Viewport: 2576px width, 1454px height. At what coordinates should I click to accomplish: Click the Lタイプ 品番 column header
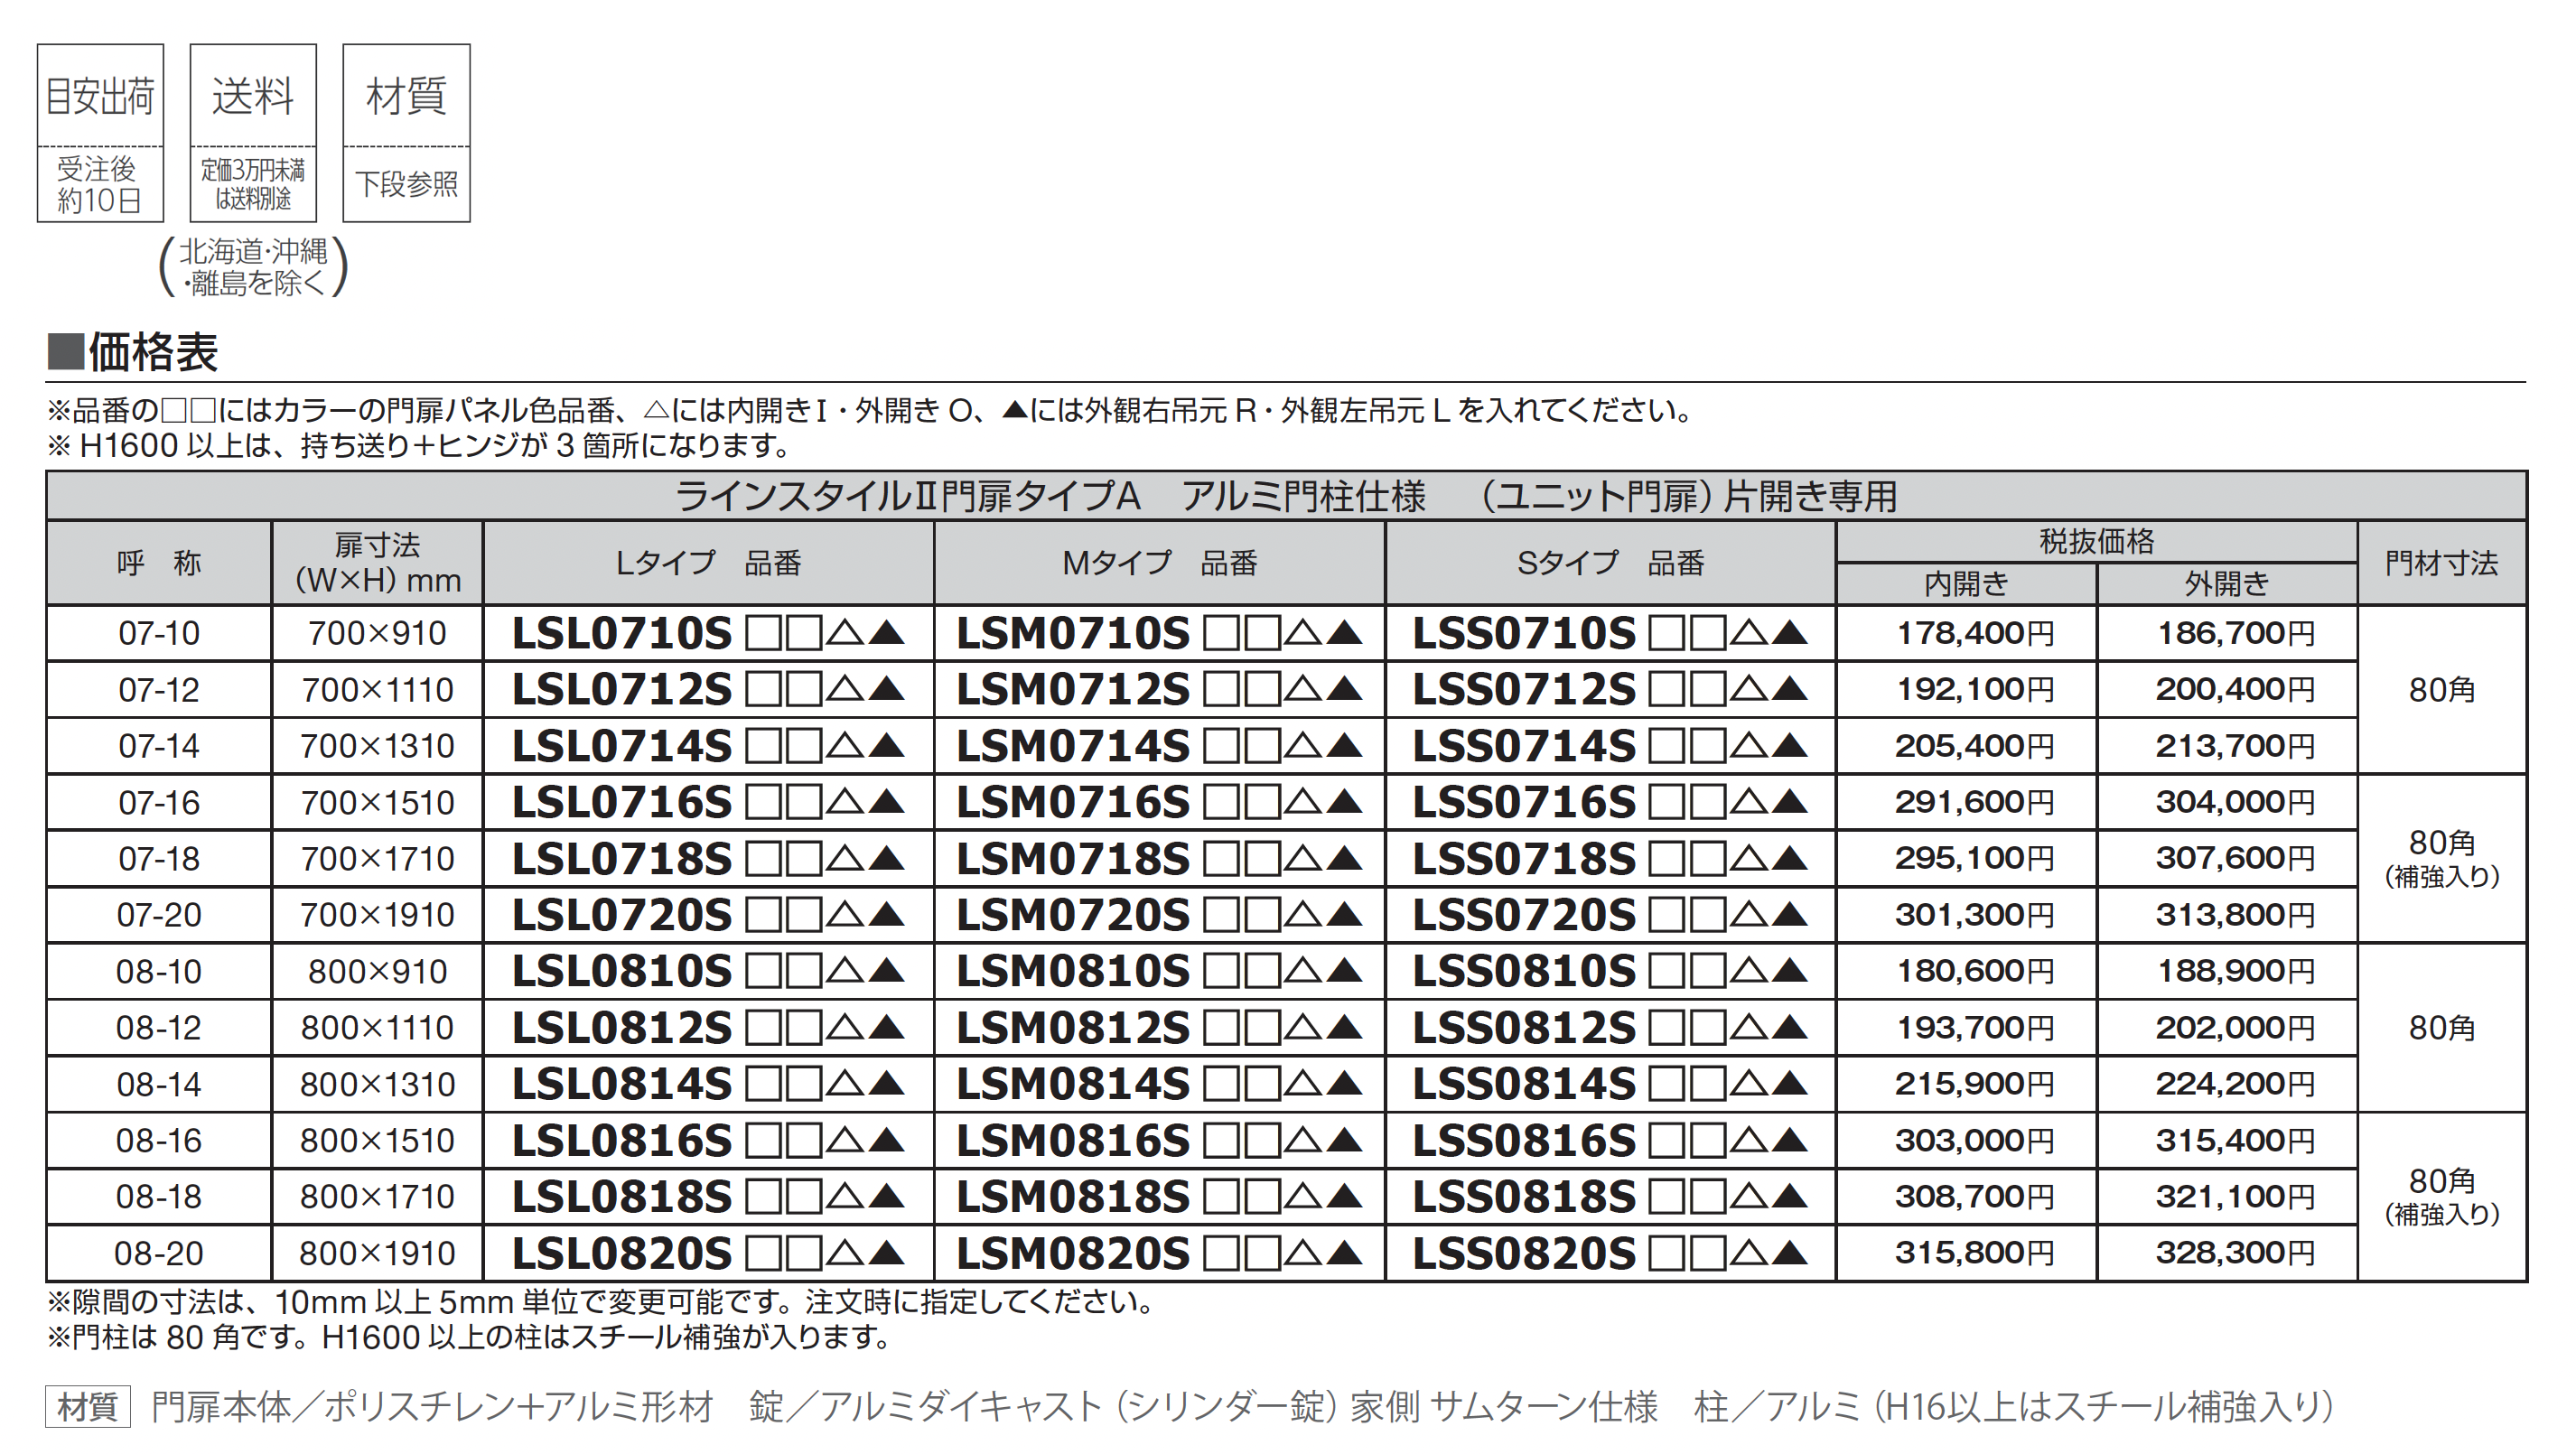point(707,563)
